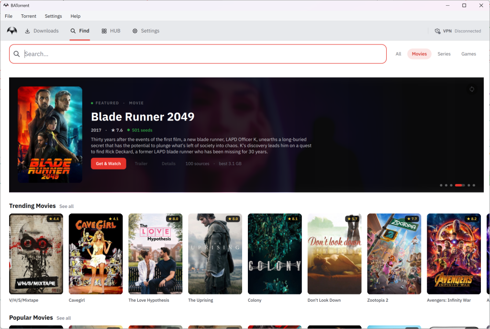Click the BATorrent bat logo in the toolbar
Viewport: 490px width, 329px height.
12,31
